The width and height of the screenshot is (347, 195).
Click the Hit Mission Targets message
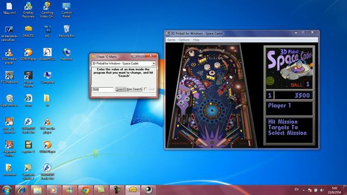[287, 127]
